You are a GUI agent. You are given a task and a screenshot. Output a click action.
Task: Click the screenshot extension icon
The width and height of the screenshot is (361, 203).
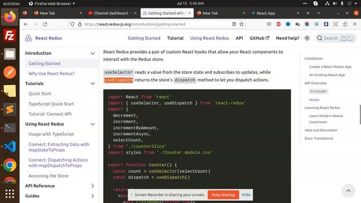click(x=336, y=24)
